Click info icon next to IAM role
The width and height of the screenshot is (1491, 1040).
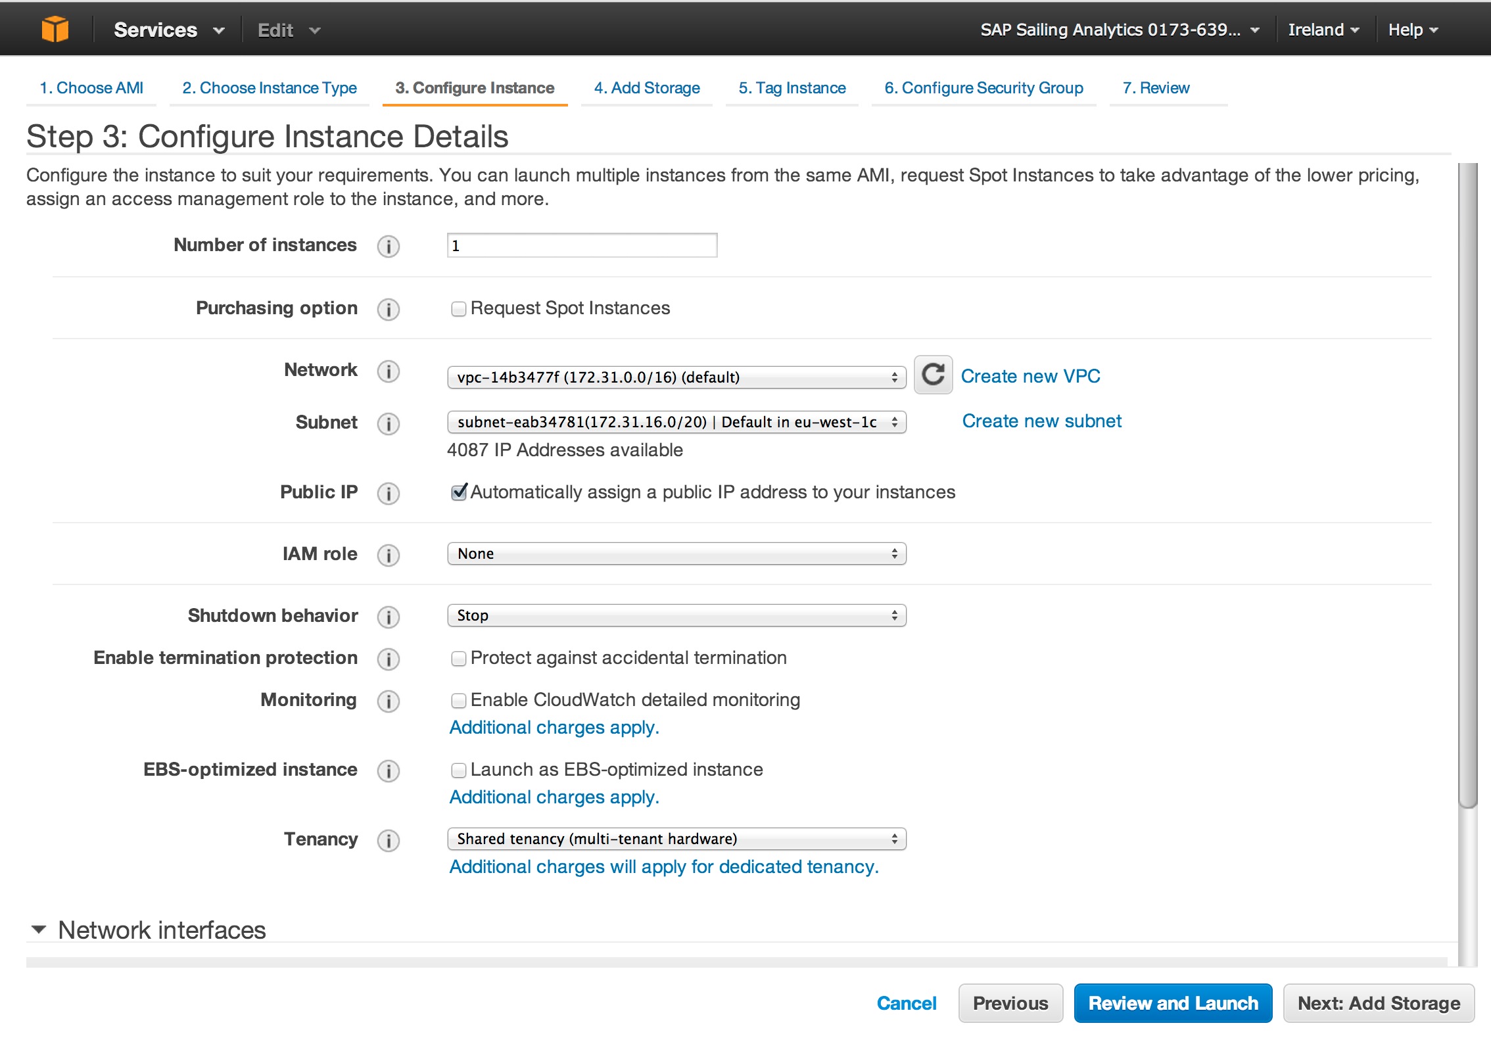[x=388, y=555]
